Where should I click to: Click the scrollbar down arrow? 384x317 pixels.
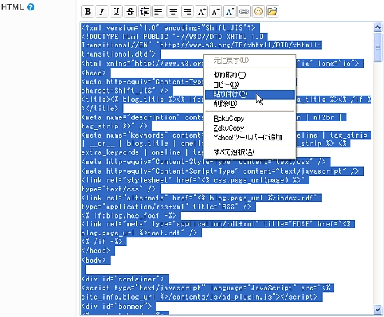pyautogui.click(x=378, y=309)
